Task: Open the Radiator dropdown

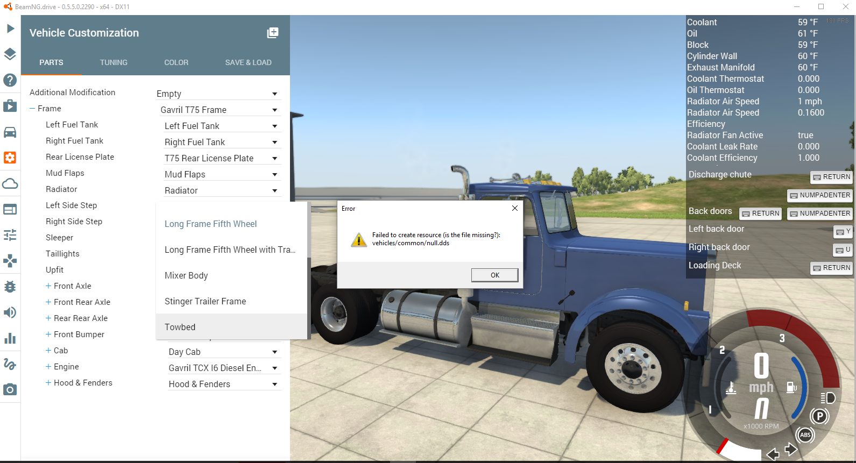Action: [x=223, y=190]
